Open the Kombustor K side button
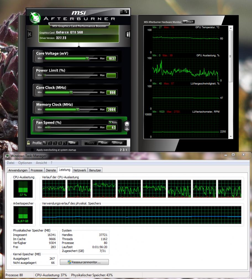The width and height of the screenshot is (252, 279). coord(30,35)
